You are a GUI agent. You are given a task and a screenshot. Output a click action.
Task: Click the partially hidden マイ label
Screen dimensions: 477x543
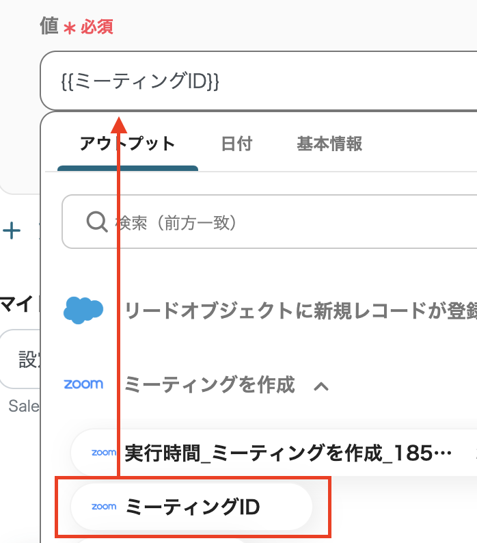tap(14, 303)
